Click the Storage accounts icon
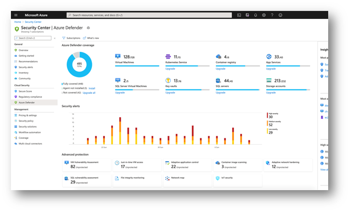Screen dimensions: 350x212 coord(269,80)
